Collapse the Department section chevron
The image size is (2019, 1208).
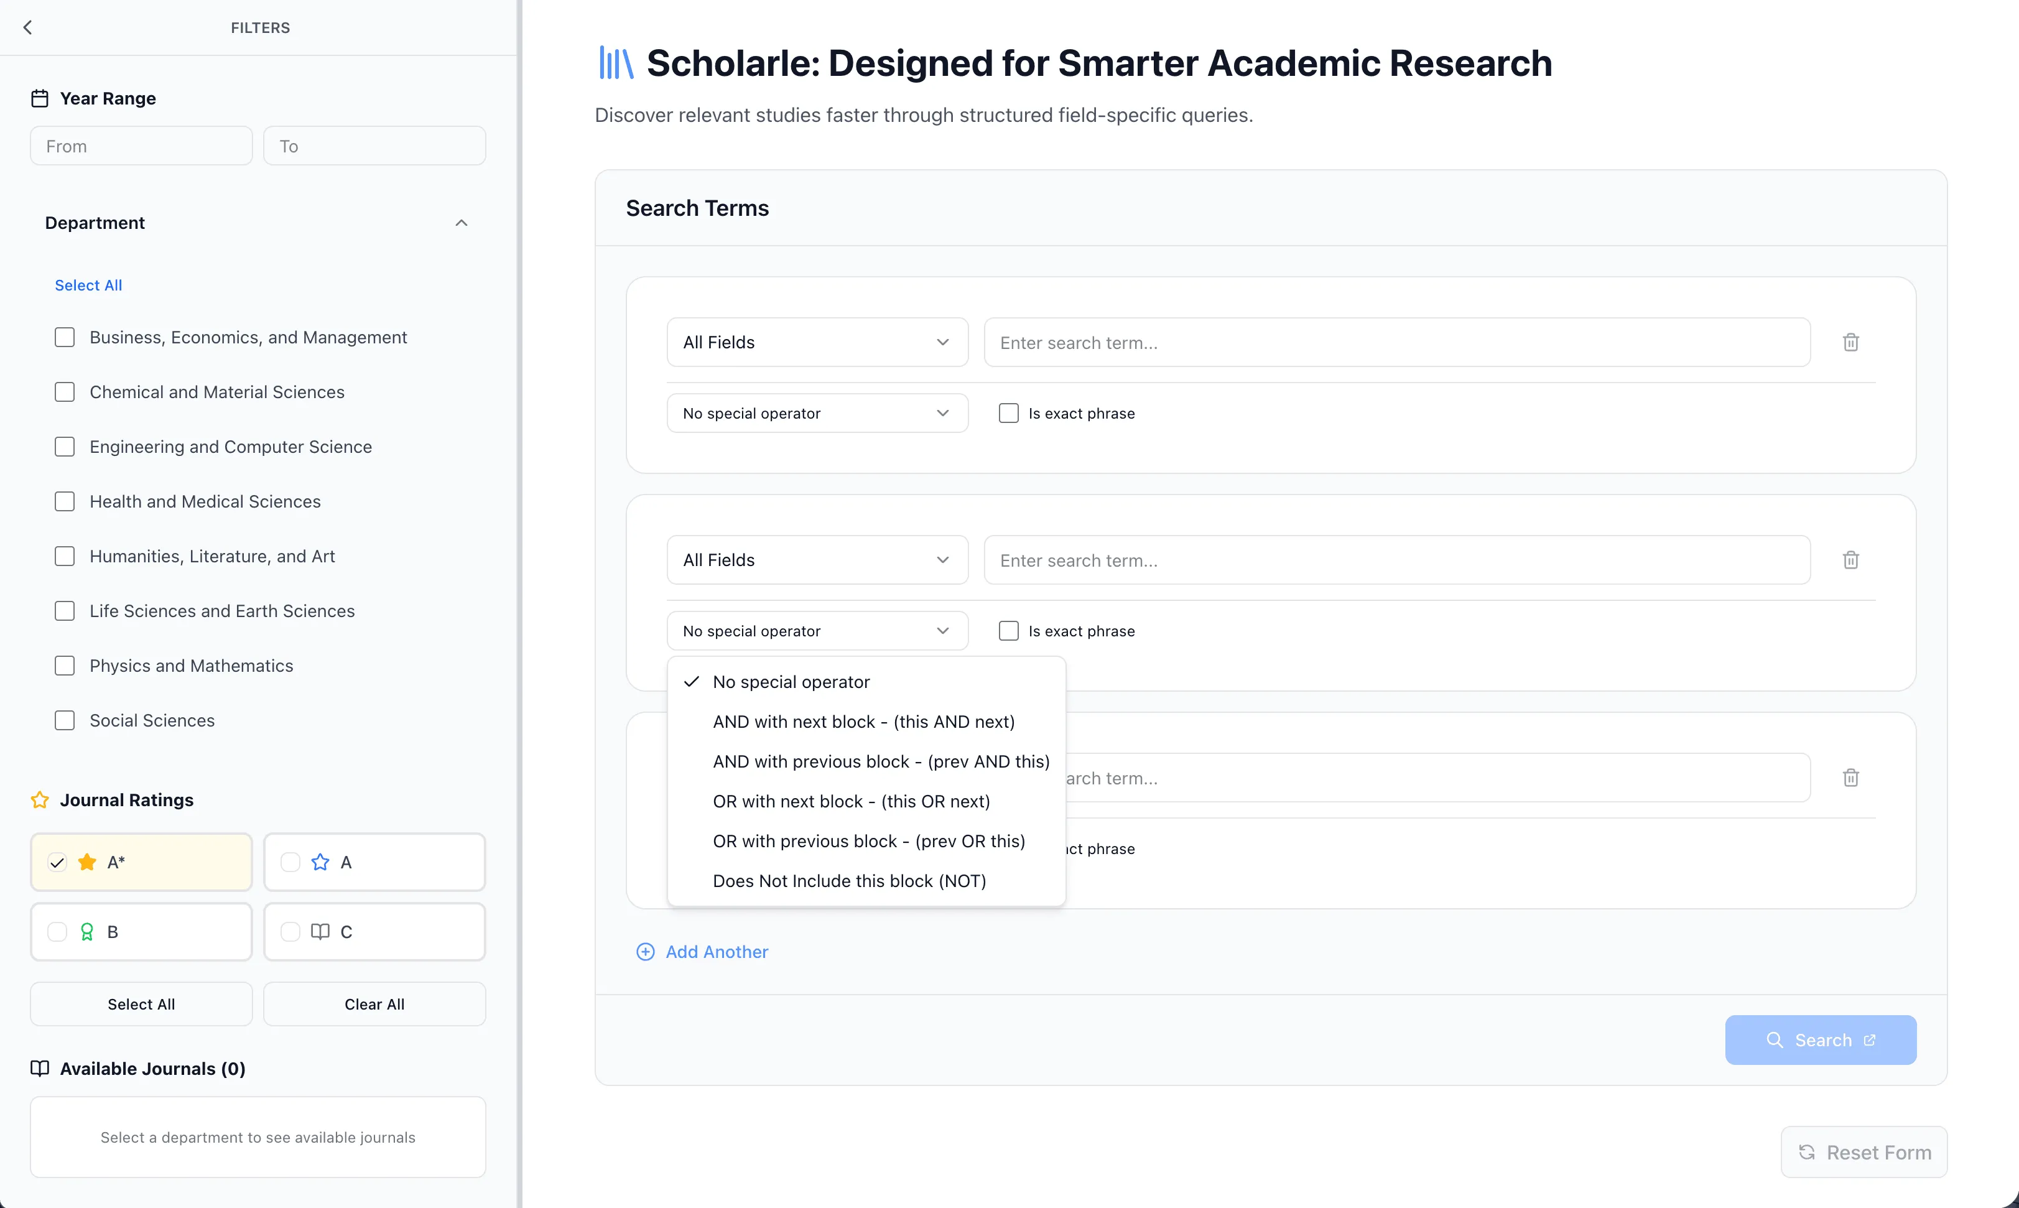462,223
